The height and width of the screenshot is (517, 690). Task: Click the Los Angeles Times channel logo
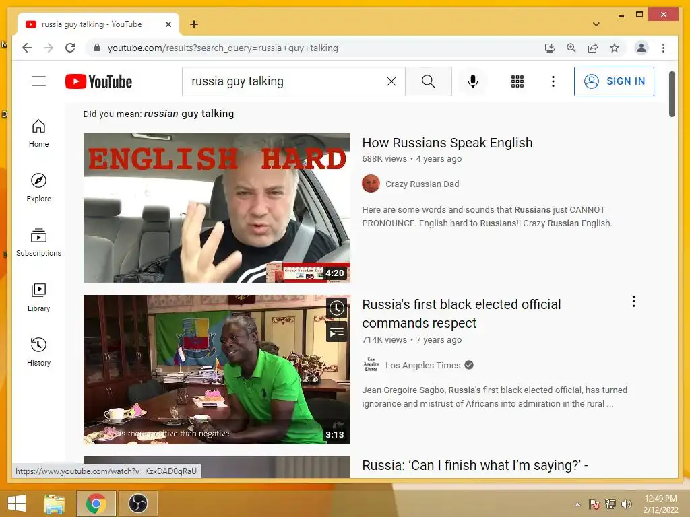click(x=371, y=365)
